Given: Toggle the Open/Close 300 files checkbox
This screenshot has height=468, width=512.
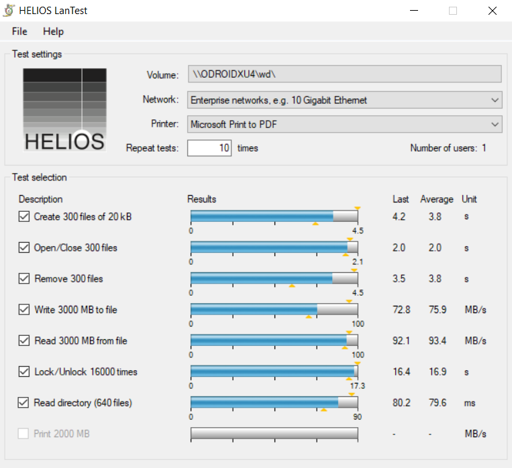Looking at the screenshot, I should 24,247.
